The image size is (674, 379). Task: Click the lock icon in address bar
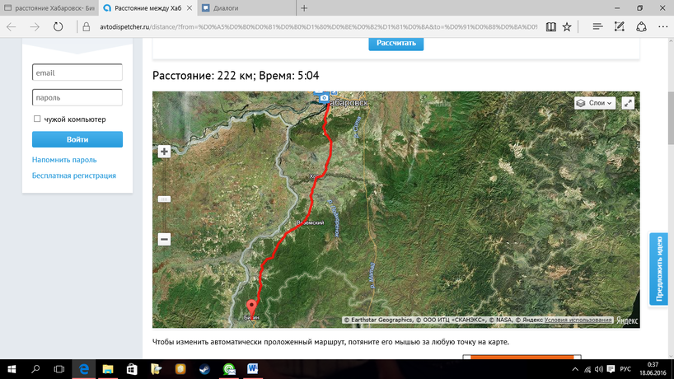(87, 27)
